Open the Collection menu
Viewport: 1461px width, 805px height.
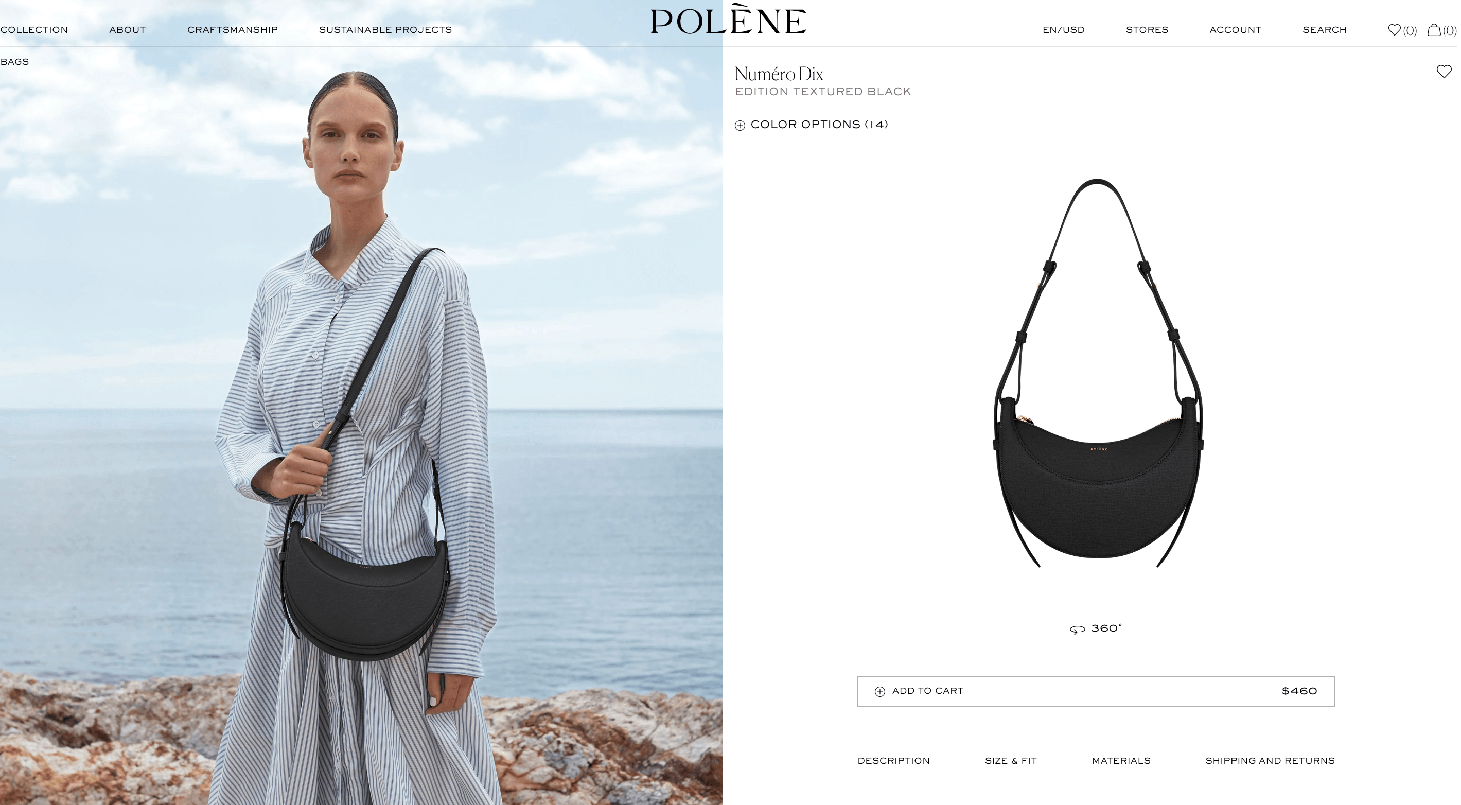[34, 30]
